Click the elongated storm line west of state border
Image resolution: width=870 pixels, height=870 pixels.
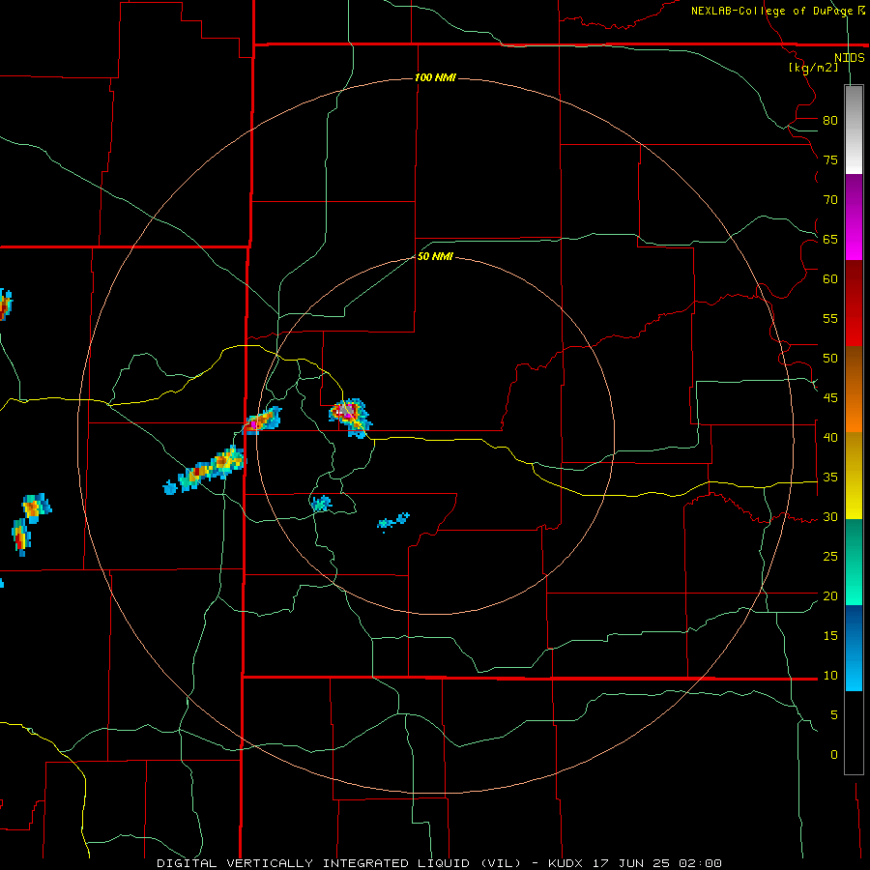tap(204, 469)
